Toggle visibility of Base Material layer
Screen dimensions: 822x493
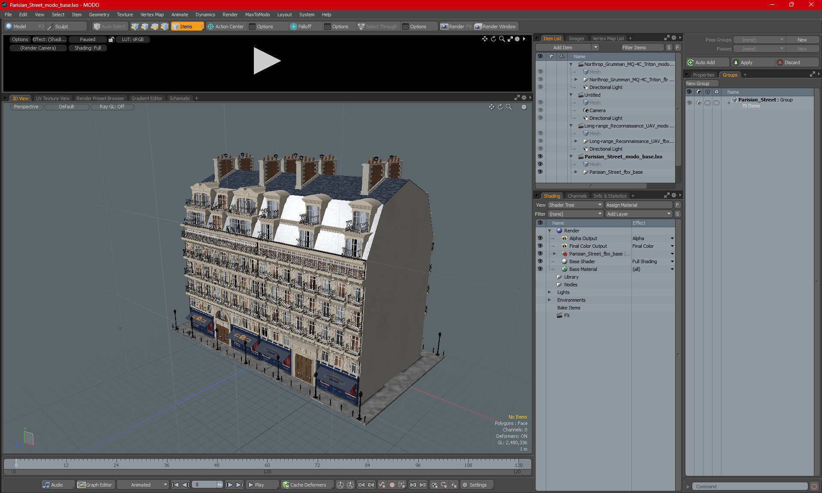540,269
